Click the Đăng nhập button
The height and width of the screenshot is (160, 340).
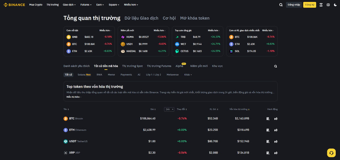[294, 5]
